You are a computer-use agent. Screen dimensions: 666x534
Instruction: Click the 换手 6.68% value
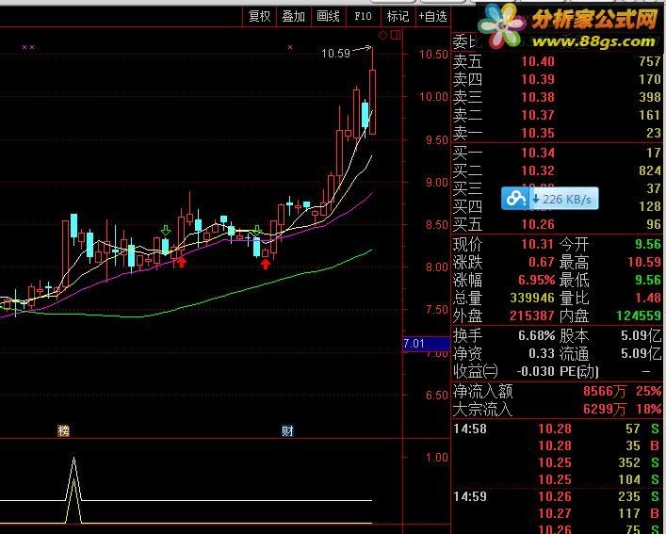(536, 336)
